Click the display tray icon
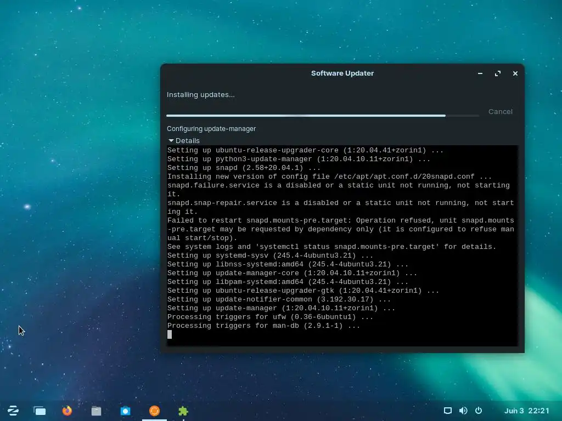 tap(448, 411)
